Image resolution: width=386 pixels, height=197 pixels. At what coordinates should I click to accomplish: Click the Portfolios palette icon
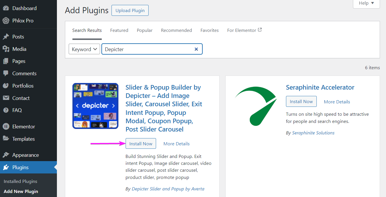pos(6,86)
